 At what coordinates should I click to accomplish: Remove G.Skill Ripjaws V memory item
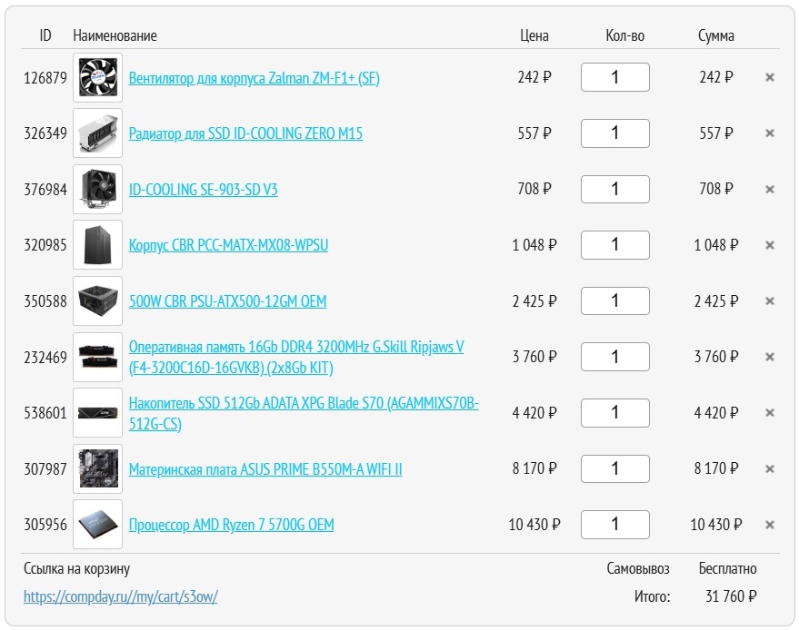click(769, 357)
